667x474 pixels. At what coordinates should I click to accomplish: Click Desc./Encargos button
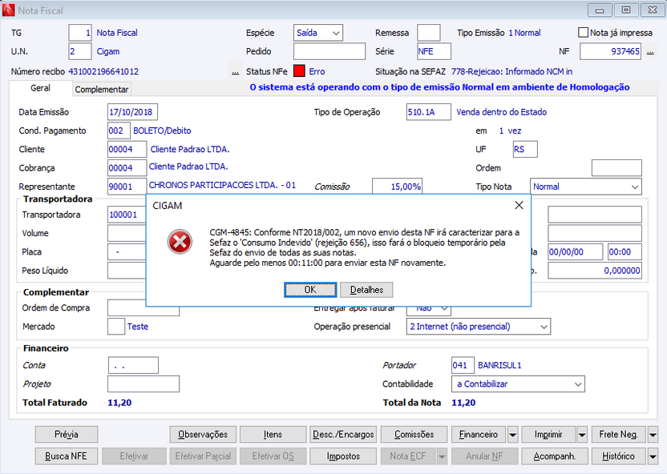(343, 435)
